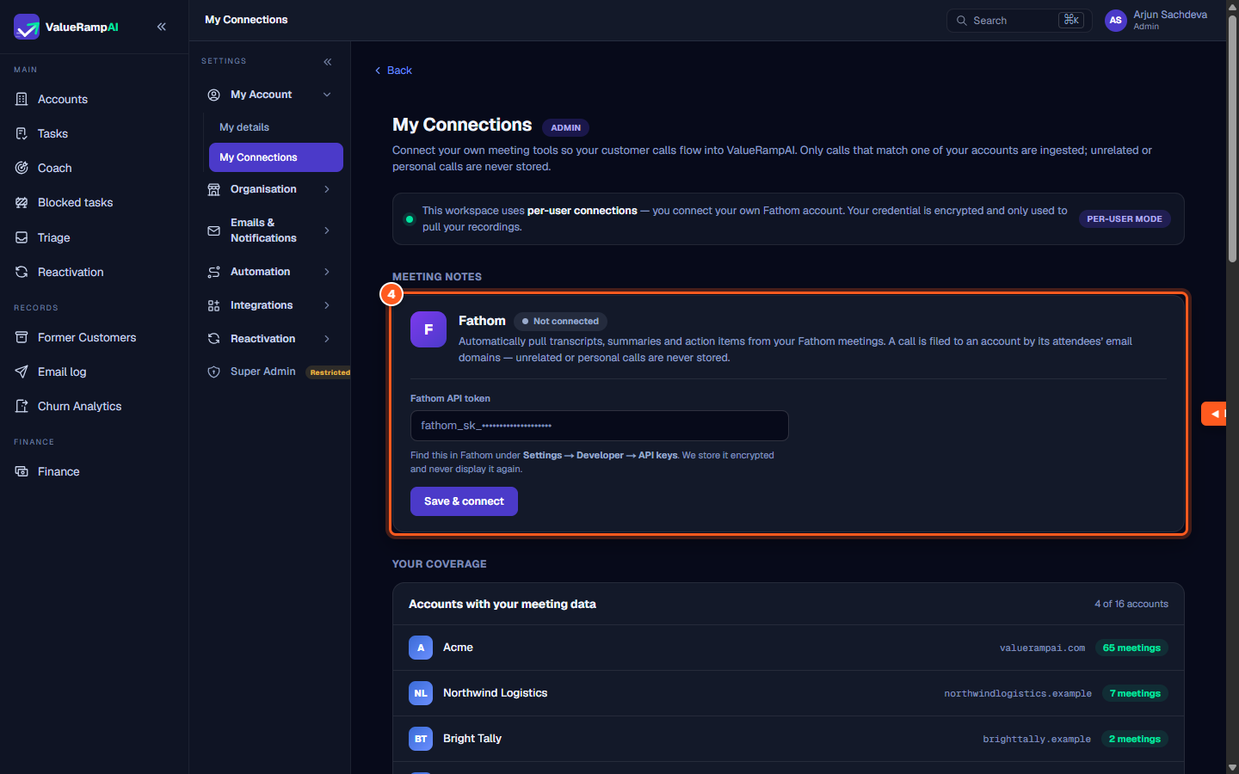Click the Not connected status pill

click(560, 322)
